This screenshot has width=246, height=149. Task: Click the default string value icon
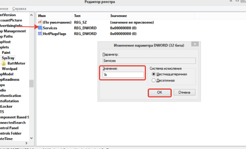tap(40, 22)
